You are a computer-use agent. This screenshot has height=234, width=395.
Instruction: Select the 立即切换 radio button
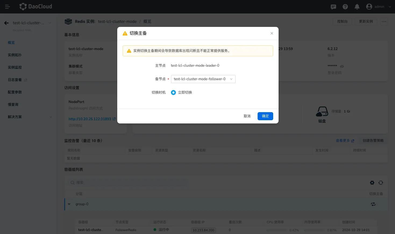click(x=173, y=93)
